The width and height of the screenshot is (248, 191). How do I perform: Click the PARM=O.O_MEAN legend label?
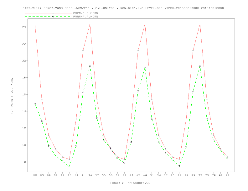pos(85,13)
